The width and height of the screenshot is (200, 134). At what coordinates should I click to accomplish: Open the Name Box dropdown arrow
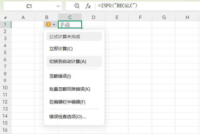58,6
